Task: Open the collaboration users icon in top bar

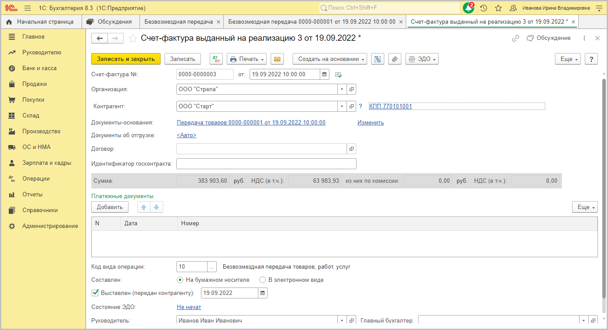Action: pyautogui.click(x=513, y=8)
